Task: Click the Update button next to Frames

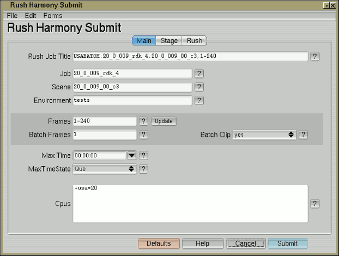Action: click(164, 121)
